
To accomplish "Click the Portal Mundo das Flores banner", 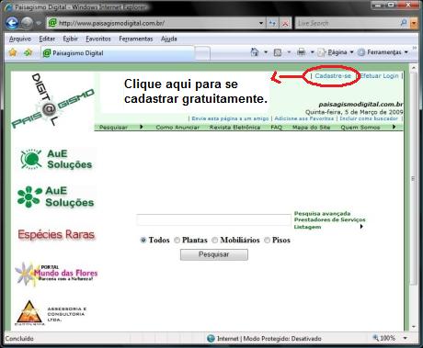I will 56,274.
